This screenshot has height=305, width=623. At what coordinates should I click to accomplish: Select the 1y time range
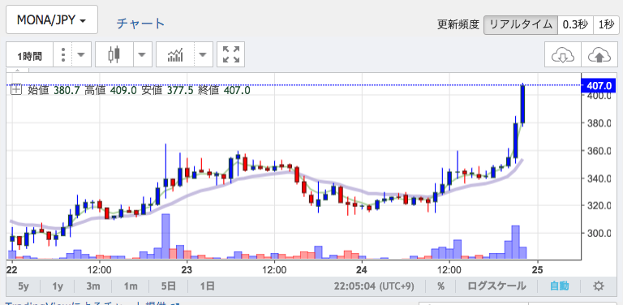click(x=58, y=286)
